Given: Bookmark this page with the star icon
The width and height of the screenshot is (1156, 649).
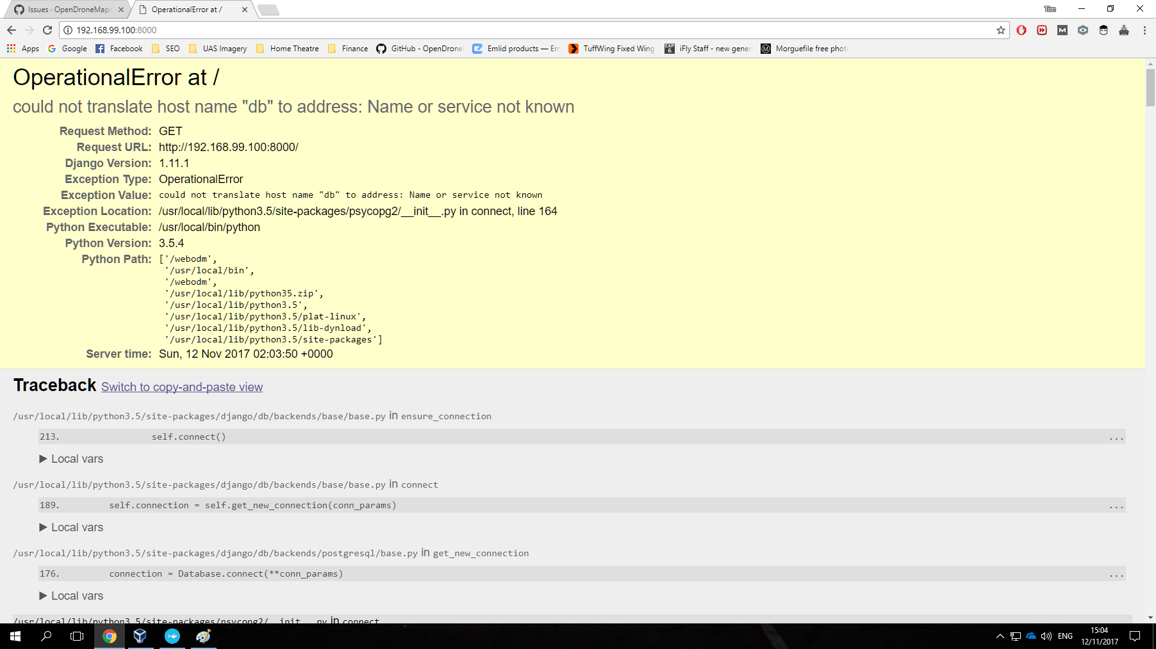Looking at the screenshot, I should click(1000, 30).
